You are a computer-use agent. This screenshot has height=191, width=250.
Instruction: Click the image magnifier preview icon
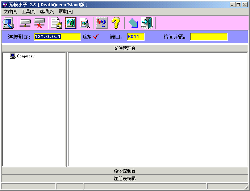[x=85, y=23]
